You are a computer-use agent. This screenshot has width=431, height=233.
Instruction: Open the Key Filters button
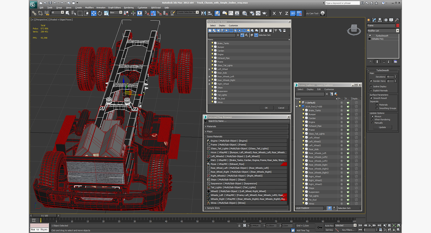(x=348, y=230)
